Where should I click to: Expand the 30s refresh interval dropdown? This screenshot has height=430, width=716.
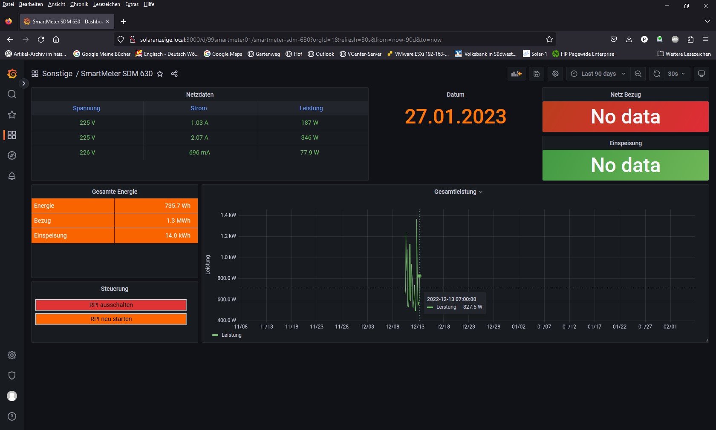[x=676, y=74]
